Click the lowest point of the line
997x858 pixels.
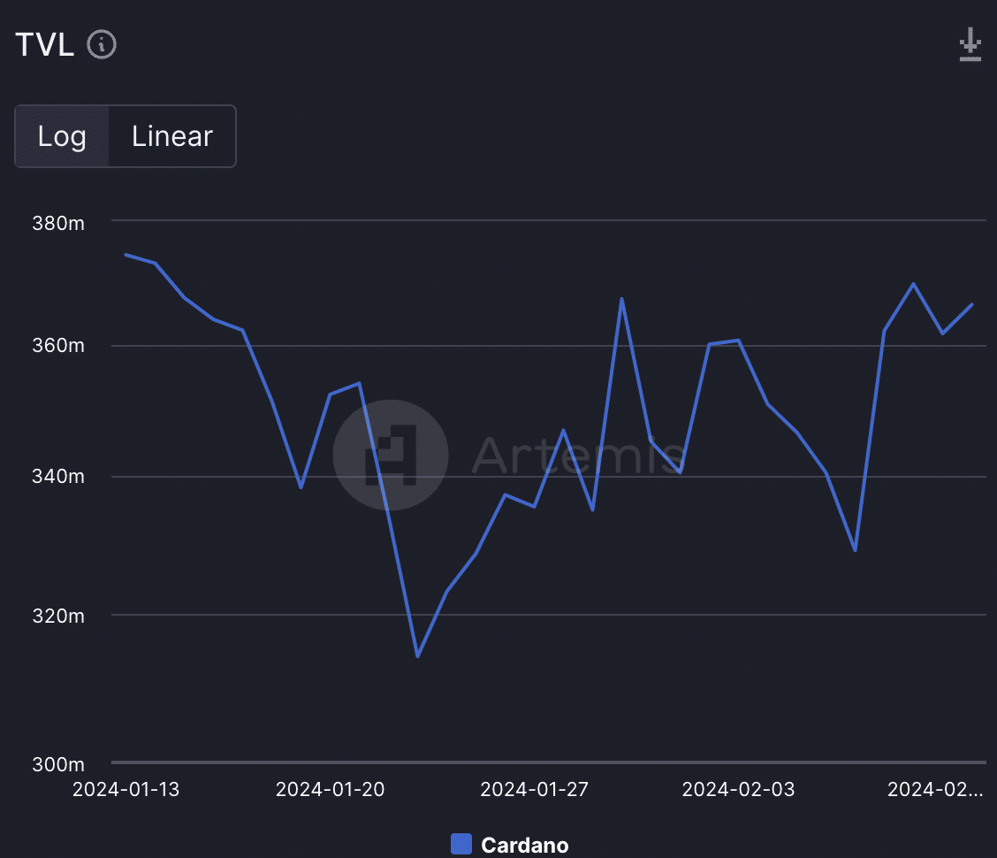[417, 655]
